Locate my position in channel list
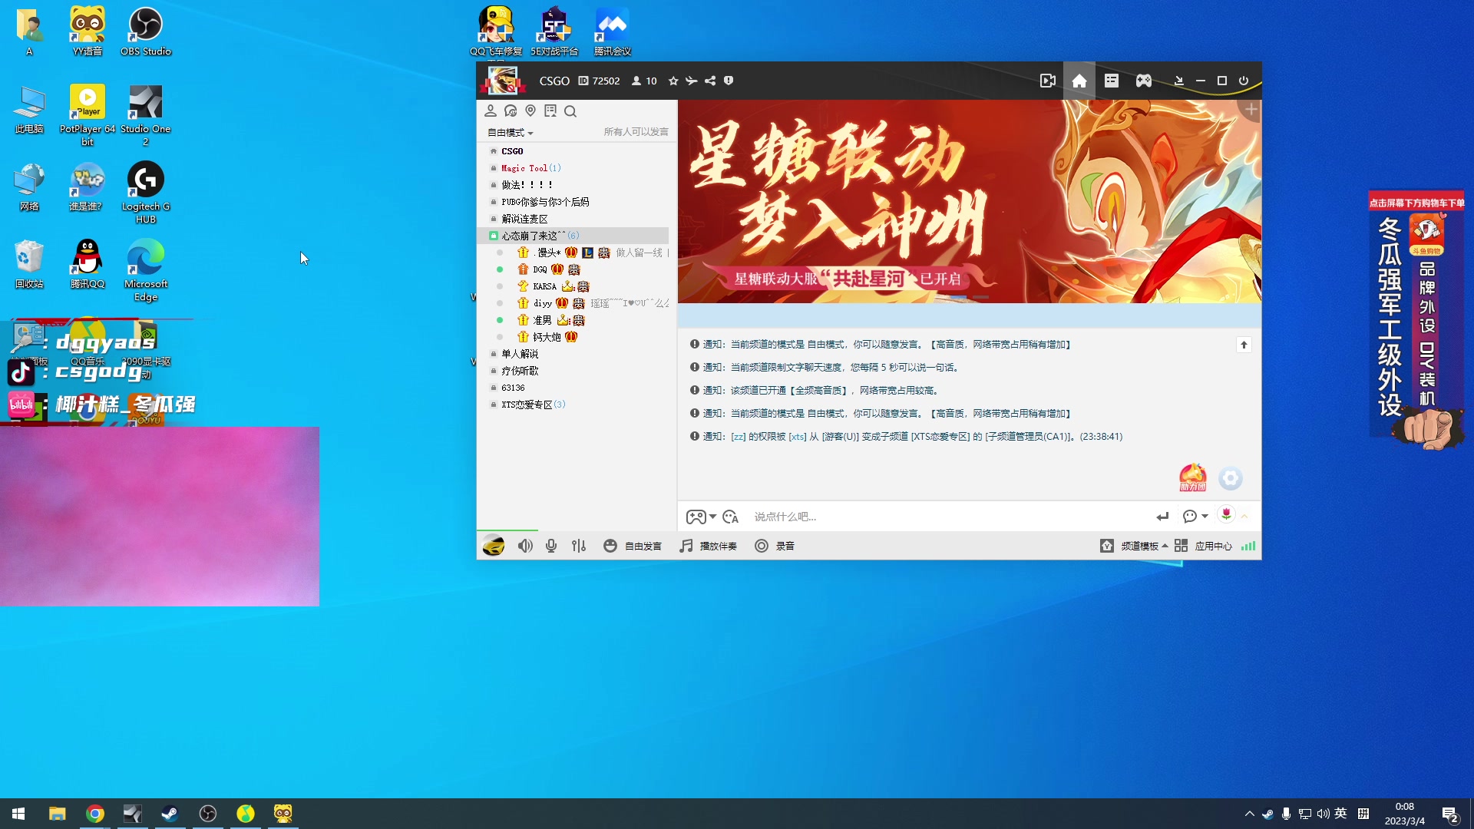Image resolution: width=1474 pixels, height=829 pixels. pyautogui.click(x=530, y=111)
